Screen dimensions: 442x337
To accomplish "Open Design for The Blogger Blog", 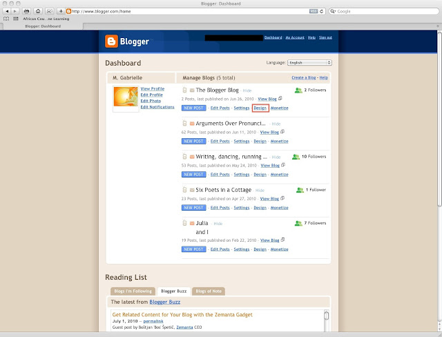I will pos(260,108).
